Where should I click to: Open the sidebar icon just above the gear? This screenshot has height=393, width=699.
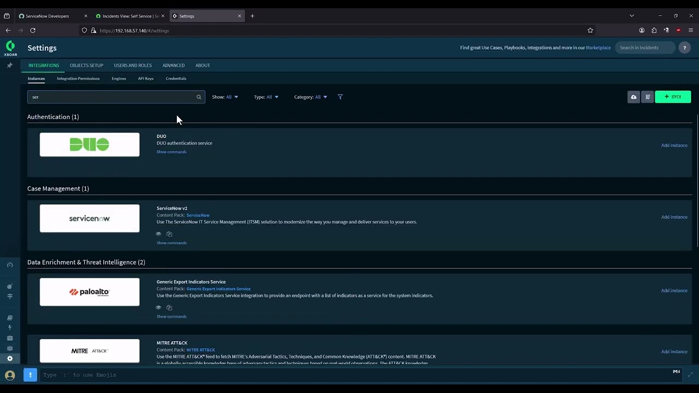click(10, 348)
